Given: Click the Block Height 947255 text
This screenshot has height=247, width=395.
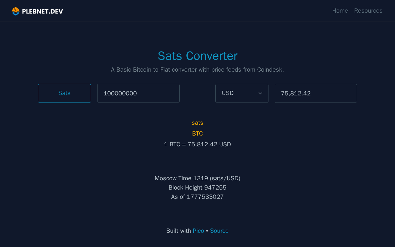Looking at the screenshot, I should [197, 188].
